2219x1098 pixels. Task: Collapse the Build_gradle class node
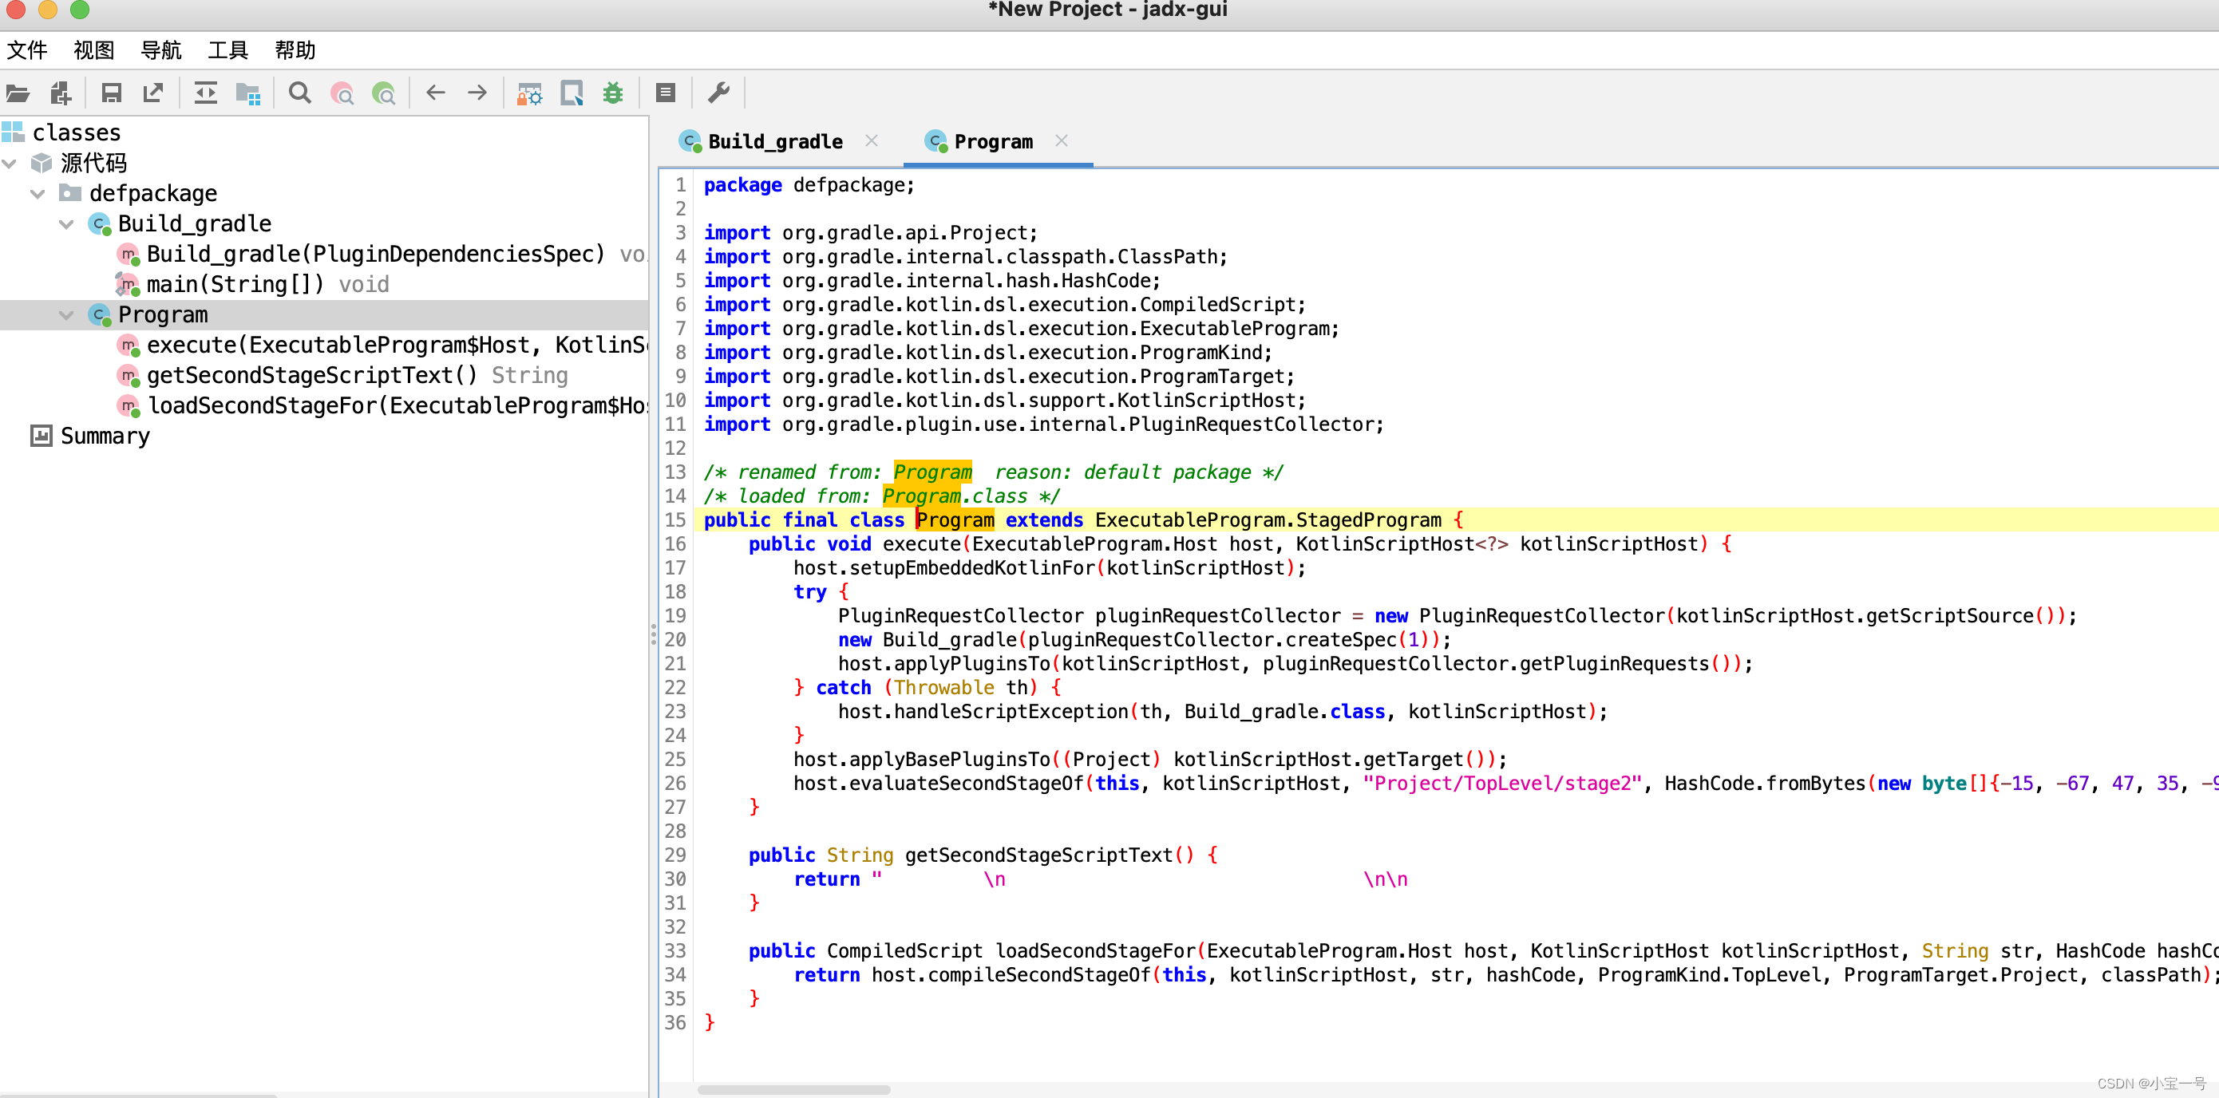66,224
